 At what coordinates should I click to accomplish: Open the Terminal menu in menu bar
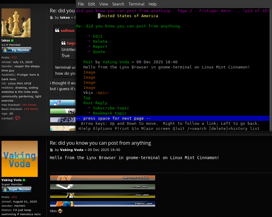pyautogui.click(x=136, y=4)
